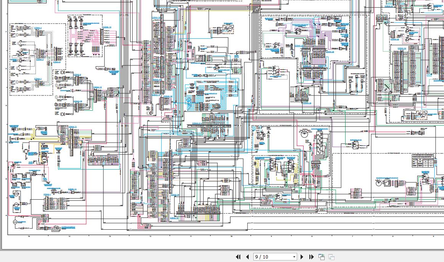Open the CONN 26 connector reference
The width and height of the screenshot is (444, 262).
pos(330,52)
